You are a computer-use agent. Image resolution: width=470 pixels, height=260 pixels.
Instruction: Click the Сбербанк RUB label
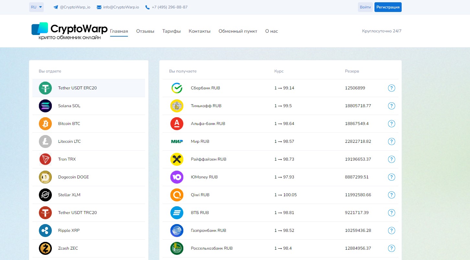coord(205,88)
